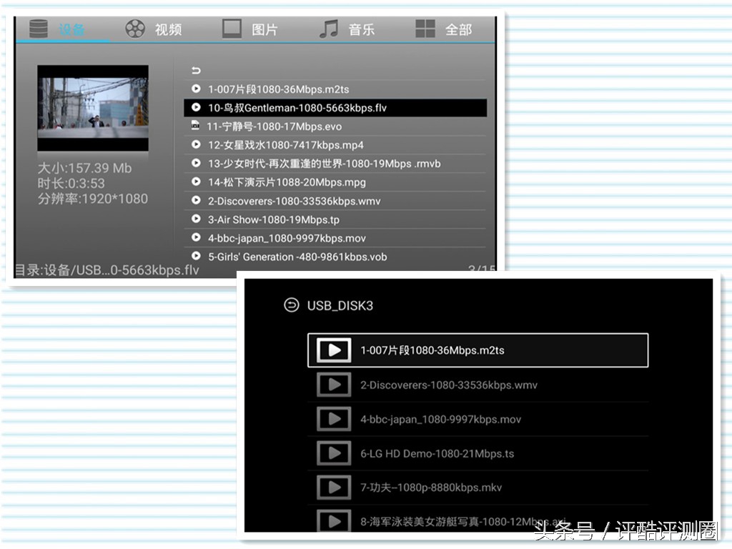
Task: Click play thumbnail for 4-bbc-japan in USB_DISK3 list
Action: tap(334, 419)
